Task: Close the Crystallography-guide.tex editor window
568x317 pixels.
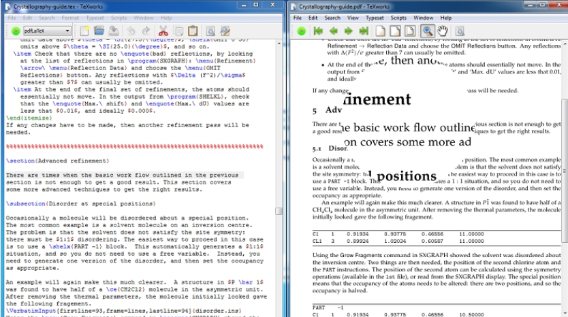Action: click(272, 5)
